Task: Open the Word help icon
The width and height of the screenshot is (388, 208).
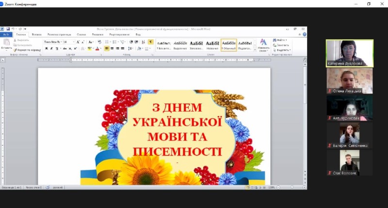Action: pyautogui.click(x=305, y=35)
